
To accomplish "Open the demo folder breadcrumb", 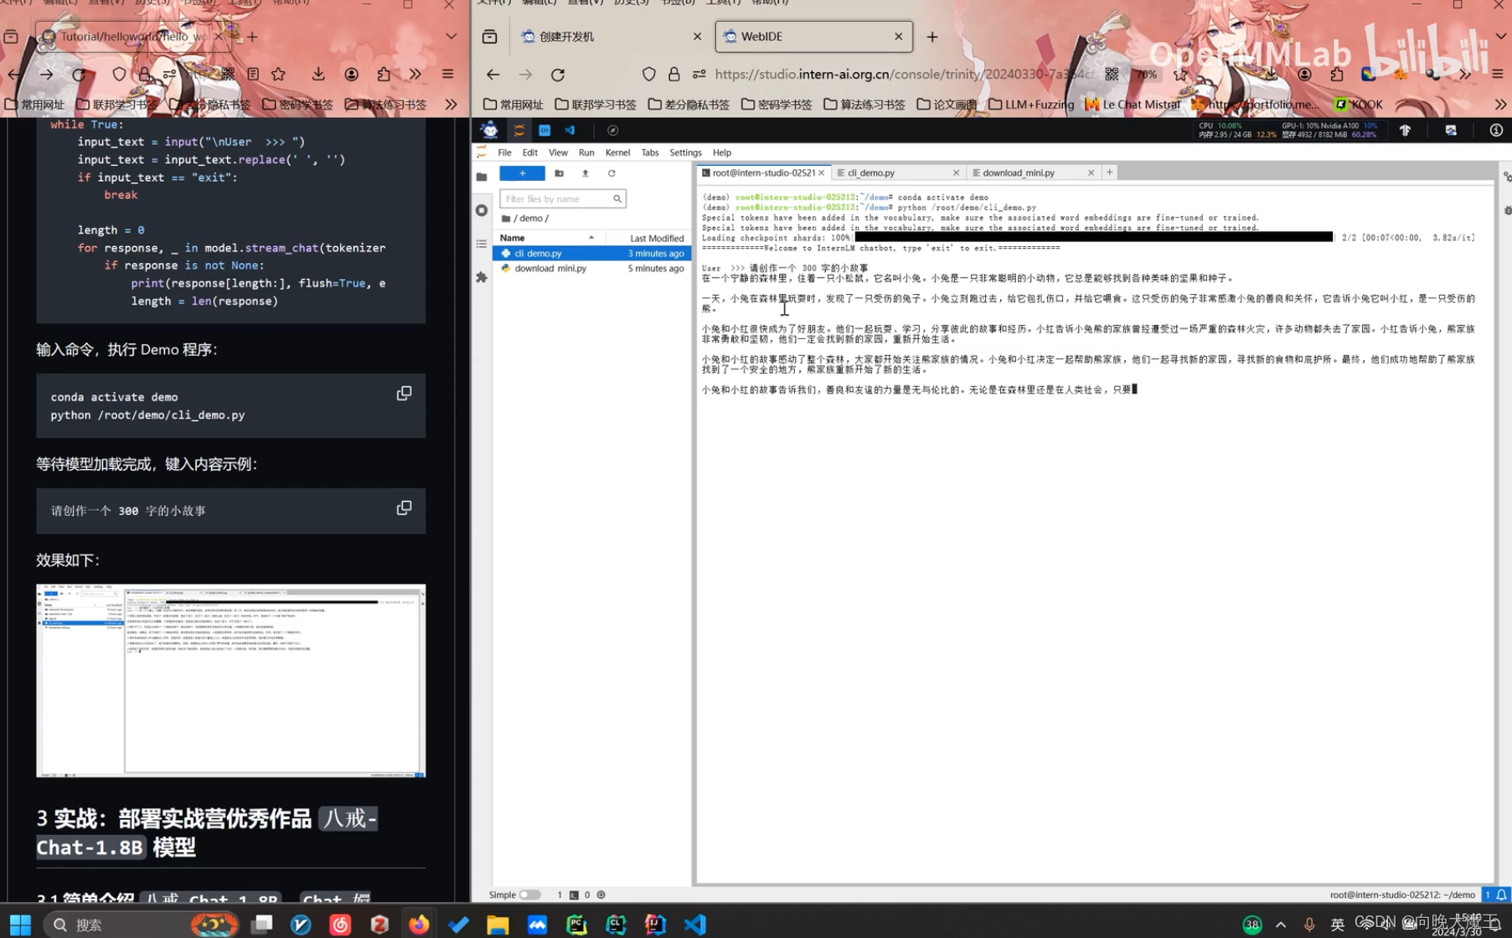I will (531, 218).
